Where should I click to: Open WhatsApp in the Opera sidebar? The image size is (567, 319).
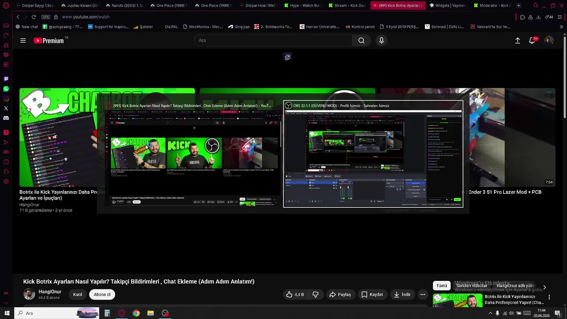(6, 89)
